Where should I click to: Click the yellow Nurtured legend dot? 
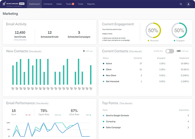pyautogui.click(x=148, y=41)
